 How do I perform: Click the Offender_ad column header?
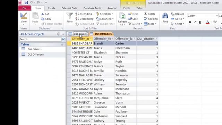(82, 39)
